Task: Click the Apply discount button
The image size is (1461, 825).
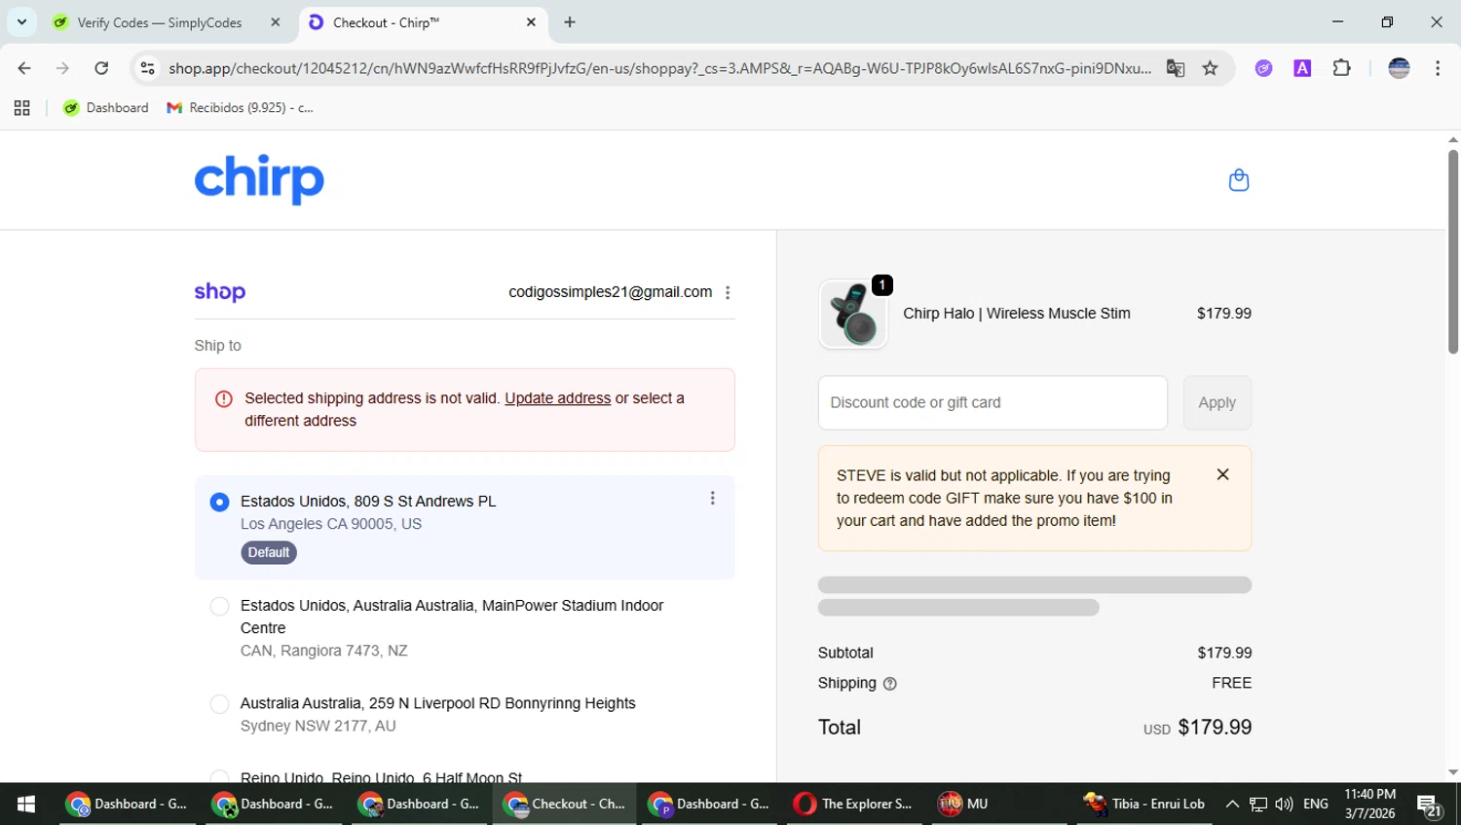Action: pyautogui.click(x=1217, y=403)
